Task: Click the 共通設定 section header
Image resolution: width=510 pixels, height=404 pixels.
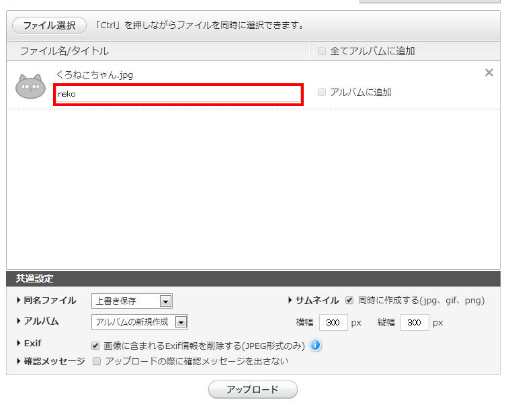Action: (253, 279)
